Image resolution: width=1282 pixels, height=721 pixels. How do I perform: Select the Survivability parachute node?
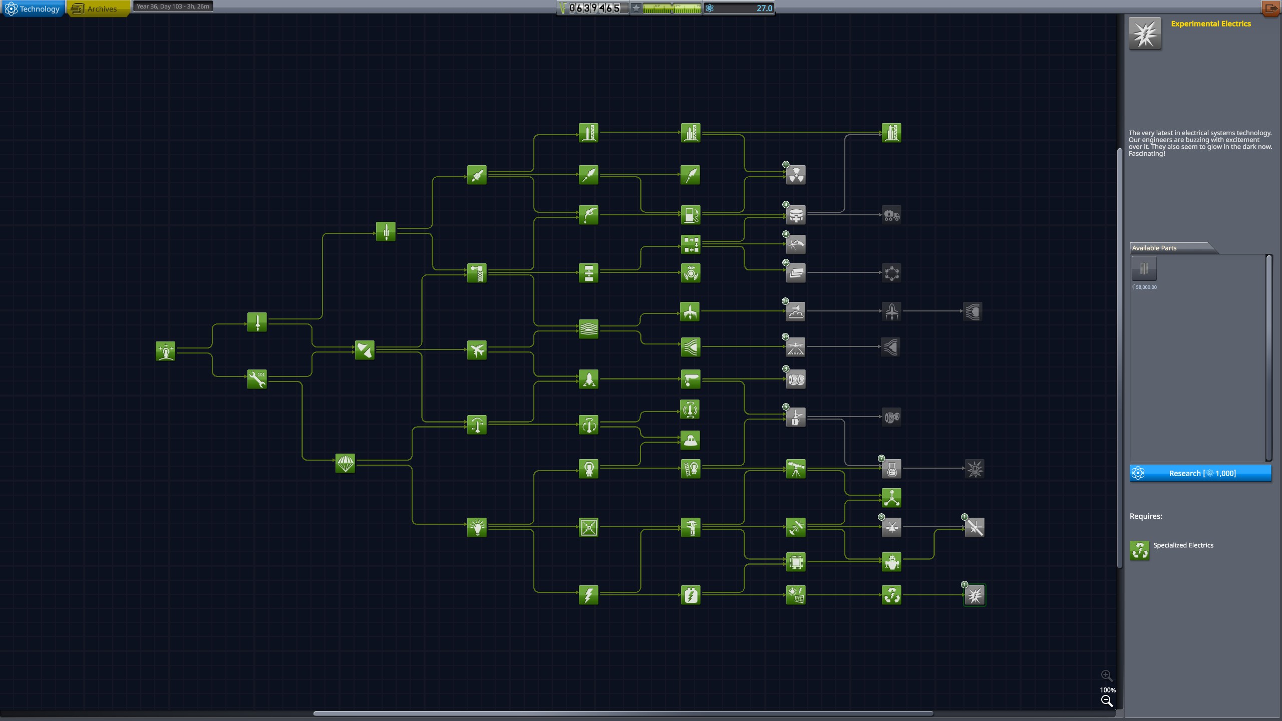click(x=345, y=463)
